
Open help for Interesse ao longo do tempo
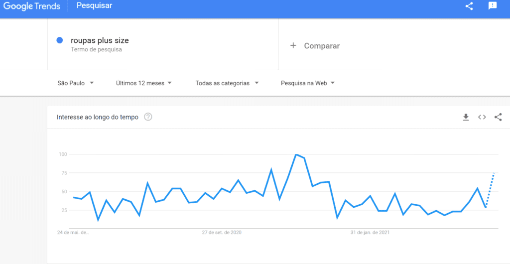point(148,117)
